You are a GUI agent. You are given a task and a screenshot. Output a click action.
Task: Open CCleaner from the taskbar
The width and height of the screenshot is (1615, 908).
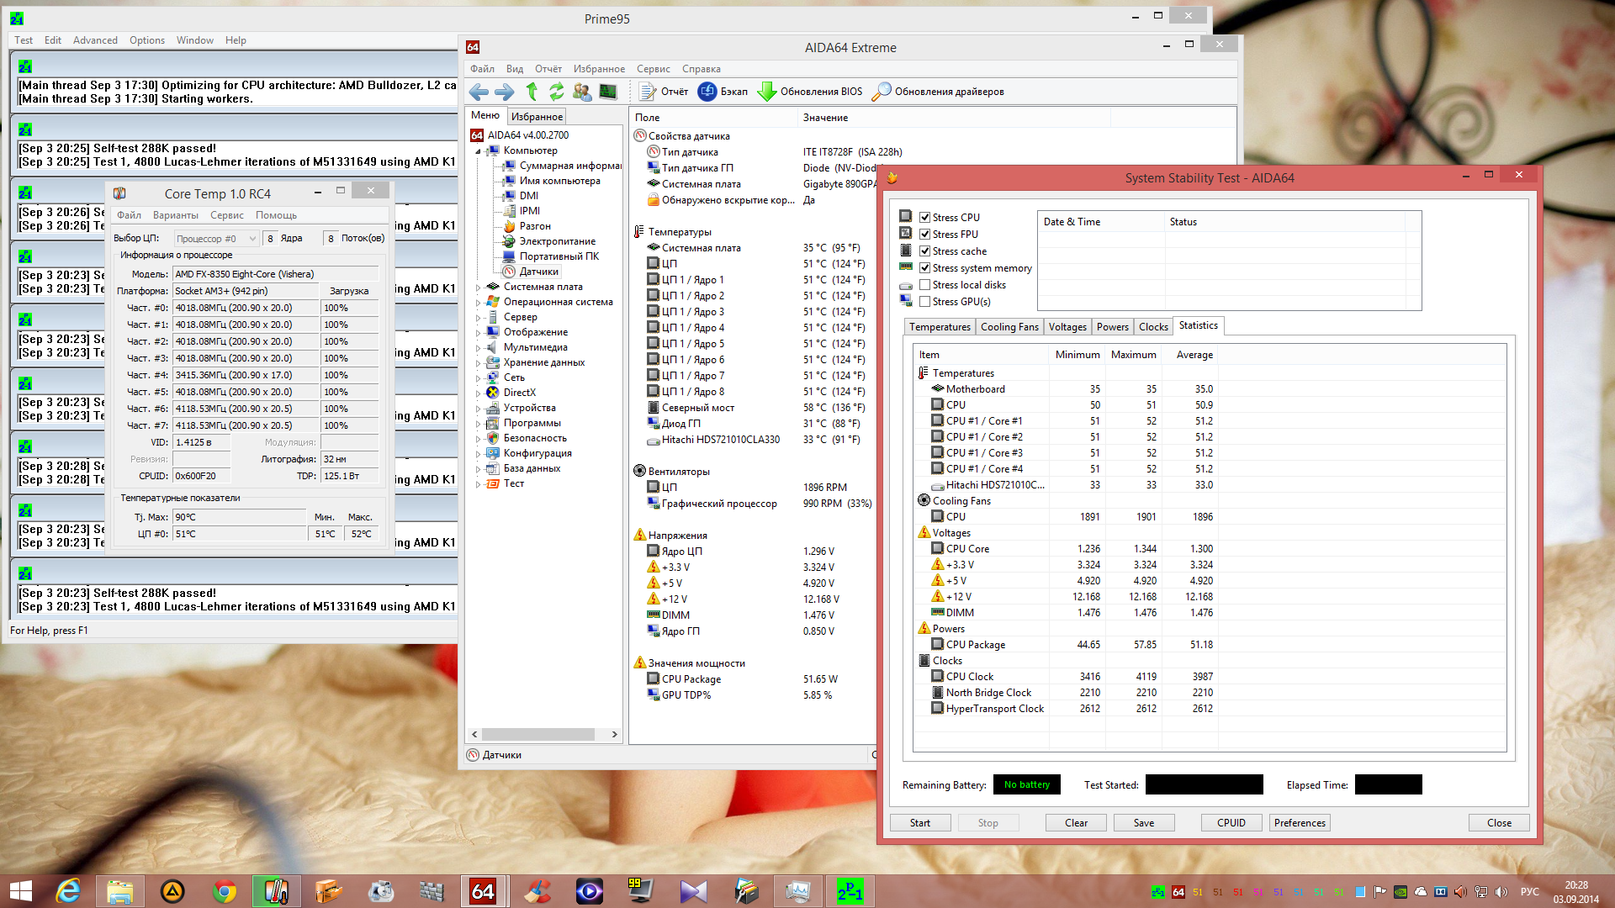pos(537,891)
